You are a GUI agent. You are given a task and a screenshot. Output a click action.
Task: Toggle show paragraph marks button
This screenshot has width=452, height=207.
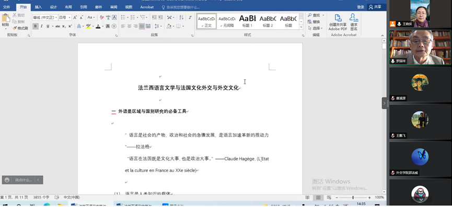point(190,18)
